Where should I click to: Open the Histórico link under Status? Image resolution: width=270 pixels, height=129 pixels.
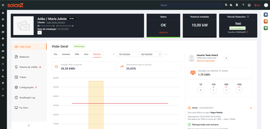[163, 32]
